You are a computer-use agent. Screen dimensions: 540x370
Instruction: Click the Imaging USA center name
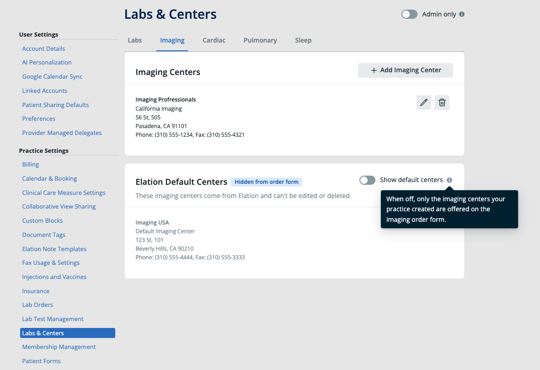(x=152, y=223)
